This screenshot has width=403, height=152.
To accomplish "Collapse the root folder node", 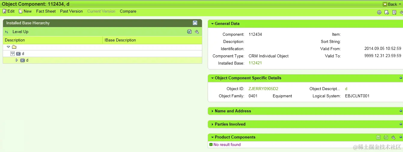I will click(8, 47).
